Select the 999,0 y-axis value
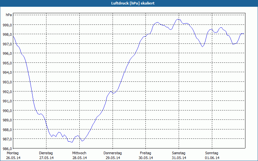 pyautogui.click(x=7, y=25)
